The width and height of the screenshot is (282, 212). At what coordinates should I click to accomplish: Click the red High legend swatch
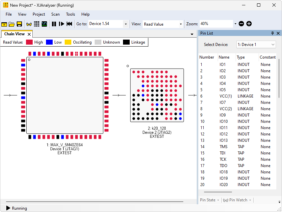pyautogui.click(x=29, y=42)
